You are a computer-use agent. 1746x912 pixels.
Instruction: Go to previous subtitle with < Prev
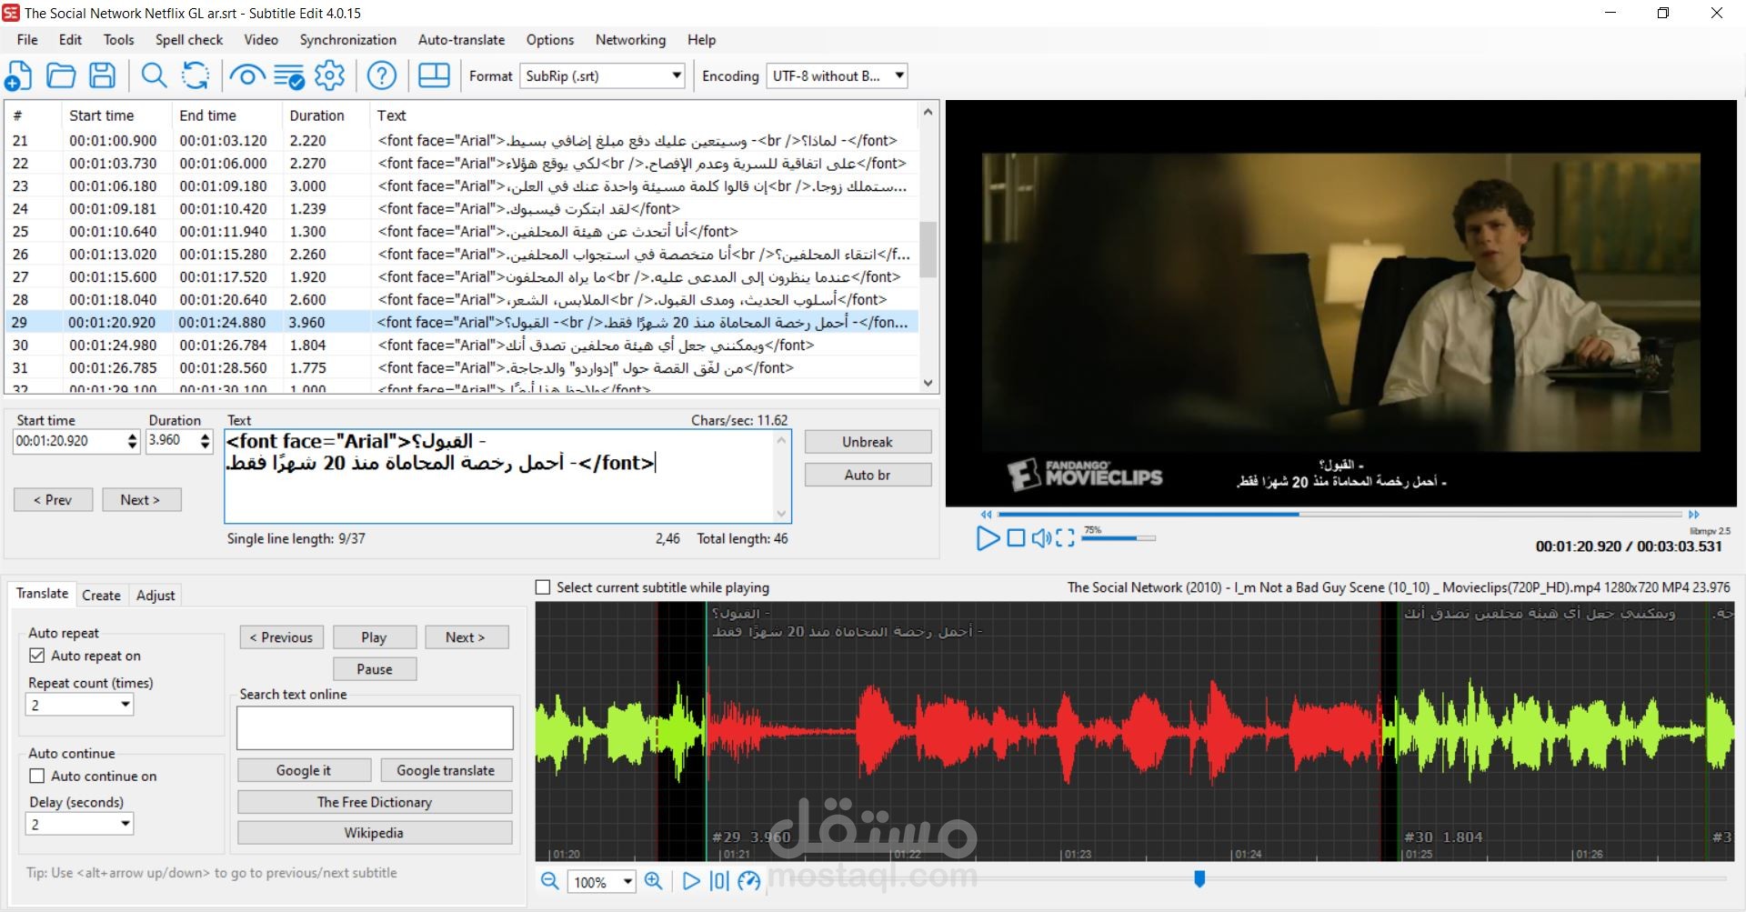pyautogui.click(x=53, y=500)
